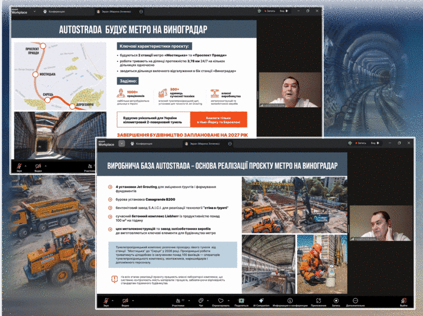Click Вид view button in front window
423x316 pixels.
pos(374,143)
